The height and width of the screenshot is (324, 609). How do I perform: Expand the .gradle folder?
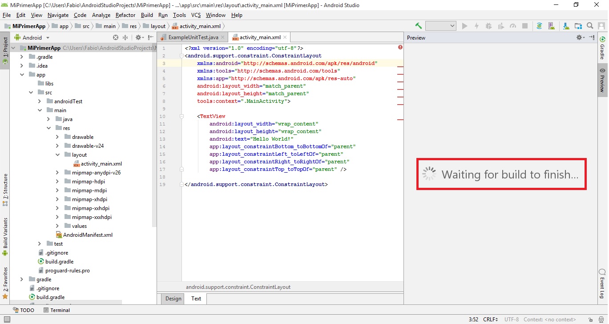click(x=22, y=57)
